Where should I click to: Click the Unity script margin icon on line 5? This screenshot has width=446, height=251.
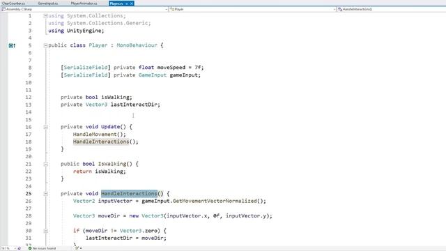click(12, 45)
